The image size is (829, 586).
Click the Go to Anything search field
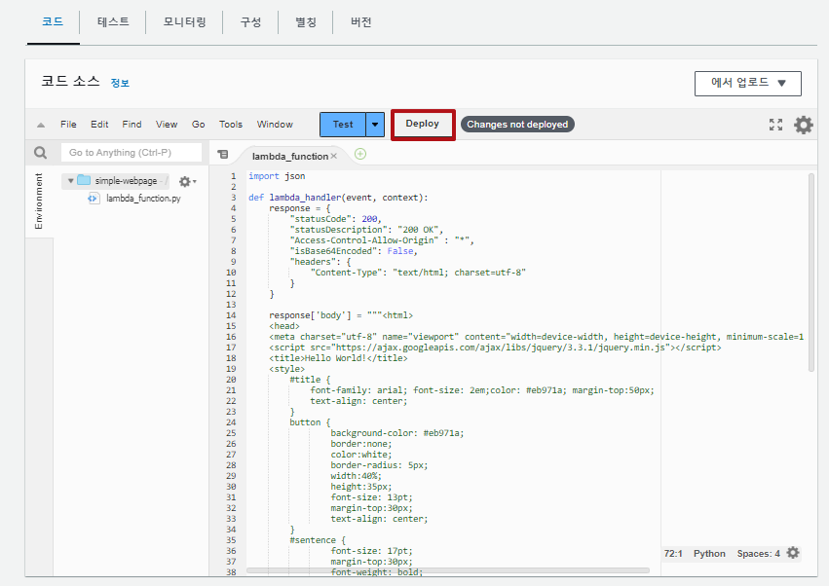tap(132, 153)
